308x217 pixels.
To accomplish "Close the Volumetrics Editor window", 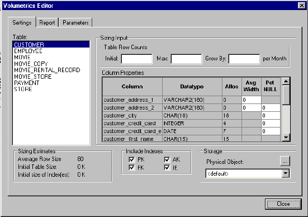I will pyautogui.click(x=301, y=6).
